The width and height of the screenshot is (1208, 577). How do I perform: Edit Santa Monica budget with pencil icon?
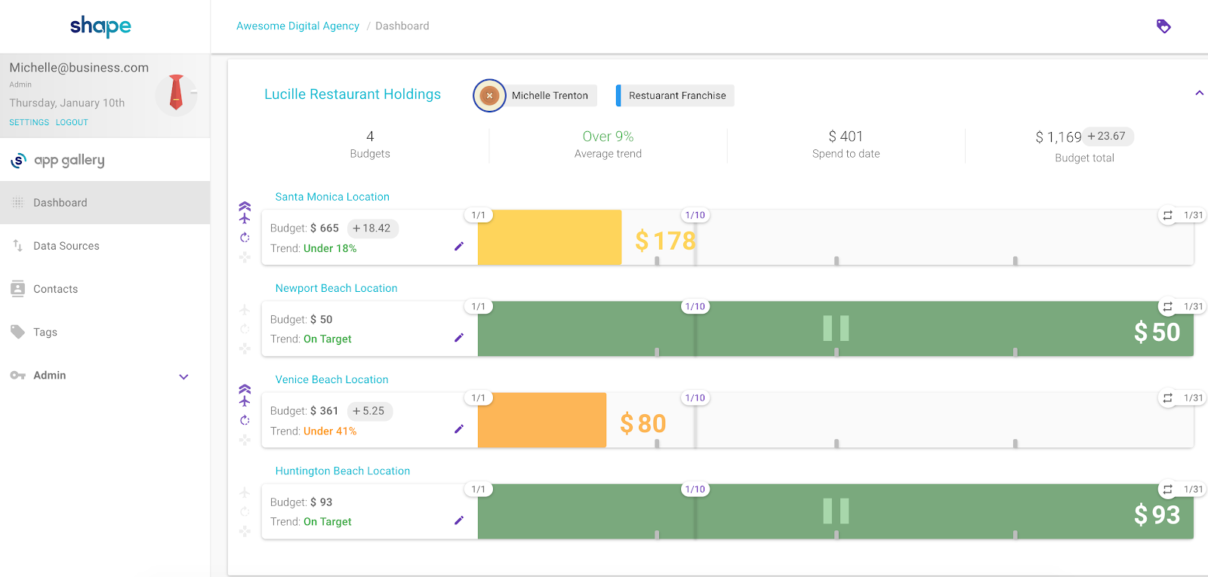pos(459,247)
